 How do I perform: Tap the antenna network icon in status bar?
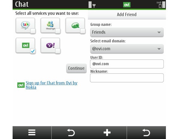[94, 6]
